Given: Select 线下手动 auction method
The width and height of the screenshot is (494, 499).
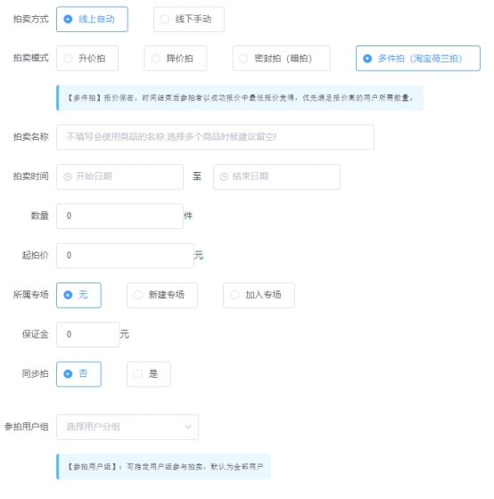Looking at the screenshot, I should [x=189, y=19].
